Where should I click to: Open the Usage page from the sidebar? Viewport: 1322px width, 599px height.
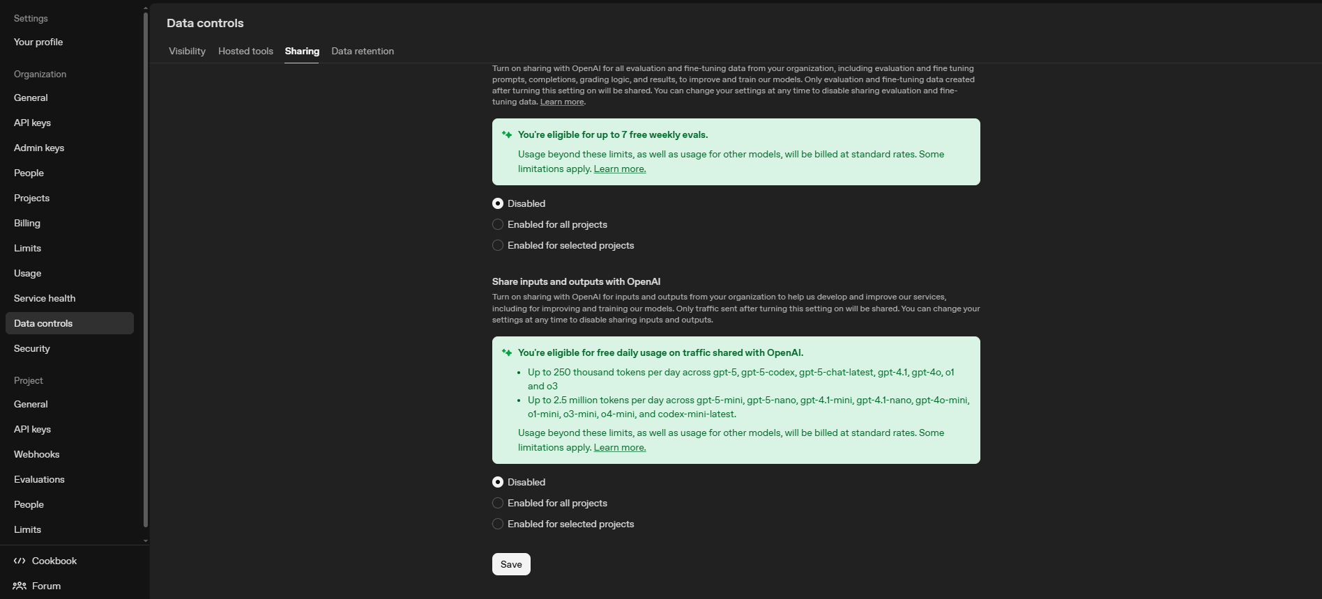pos(27,273)
